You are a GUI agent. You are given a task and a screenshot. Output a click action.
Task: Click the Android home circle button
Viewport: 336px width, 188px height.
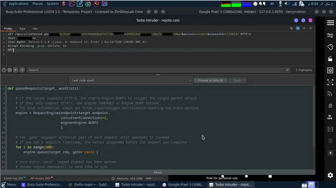pyautogui.click(x=246, y=176)
